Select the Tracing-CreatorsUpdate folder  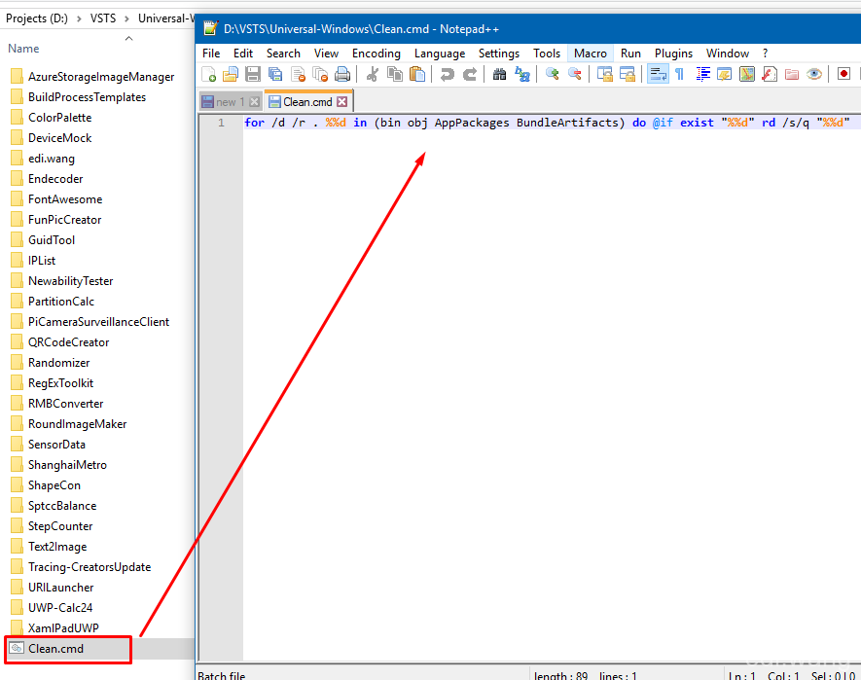point(89,567)
